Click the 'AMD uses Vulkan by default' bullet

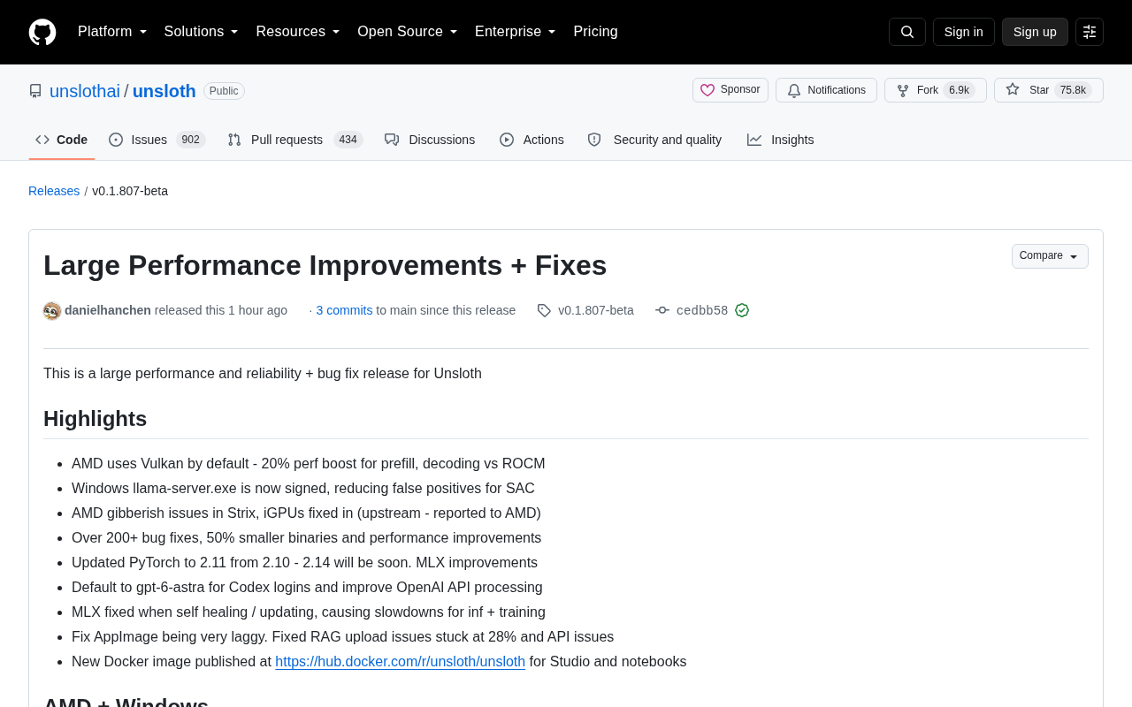pos(309,463)
